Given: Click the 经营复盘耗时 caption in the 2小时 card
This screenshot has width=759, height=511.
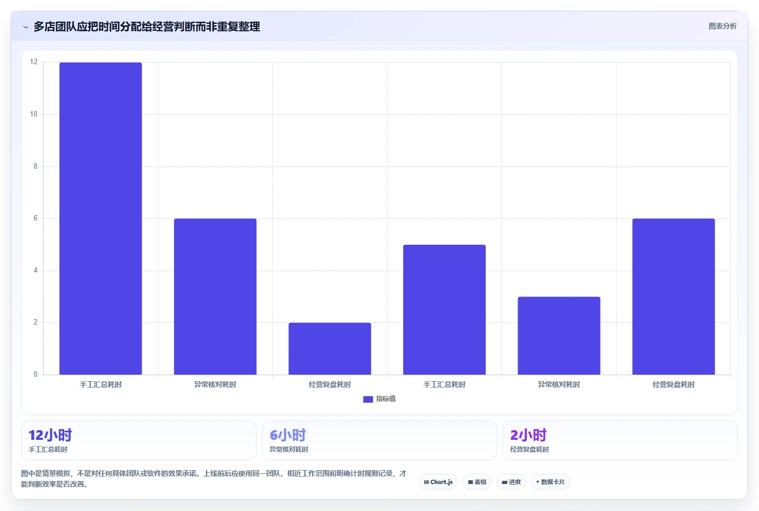Looking at the screenshot, I should point(529,450).
